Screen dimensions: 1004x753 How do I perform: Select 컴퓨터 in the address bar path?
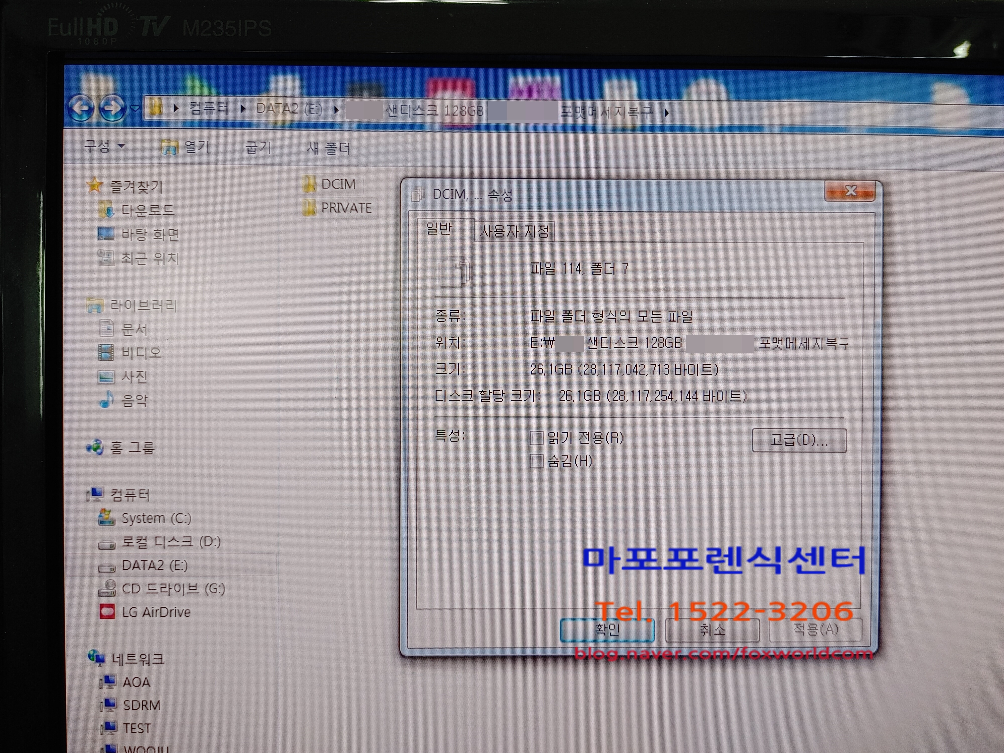click(x=208, y=108)
